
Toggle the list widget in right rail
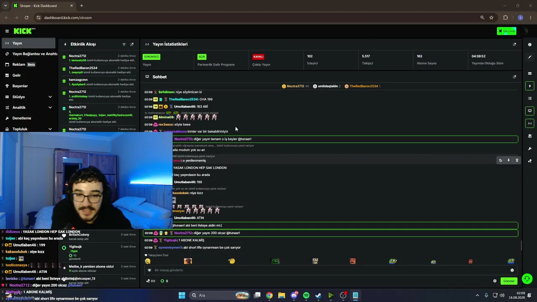(x=529, y=99)
